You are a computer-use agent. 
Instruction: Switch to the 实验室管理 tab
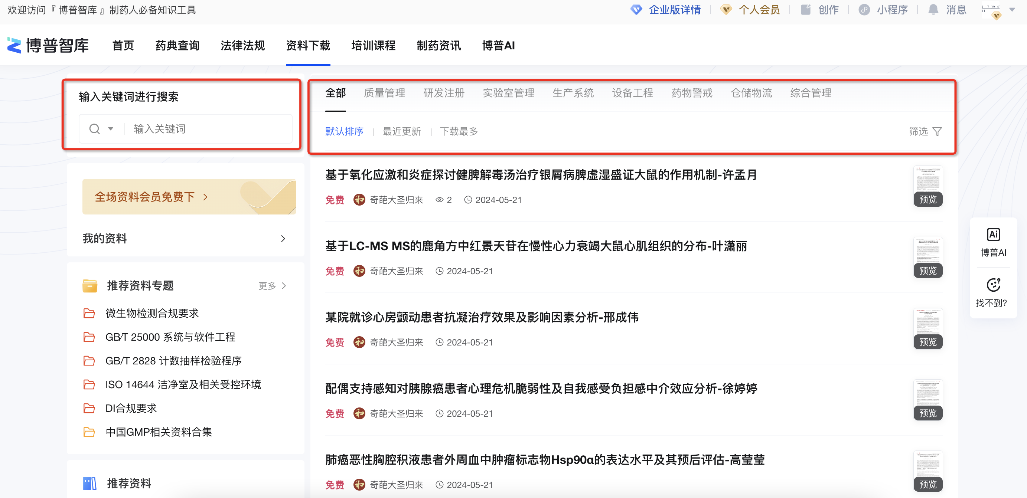pyautogui.click(x=508, y=93)
